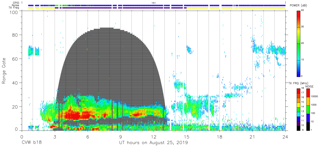The image size is (321, 148).
Task: Click the TX Freq strip above the plot
Action: tap(157, 8)
